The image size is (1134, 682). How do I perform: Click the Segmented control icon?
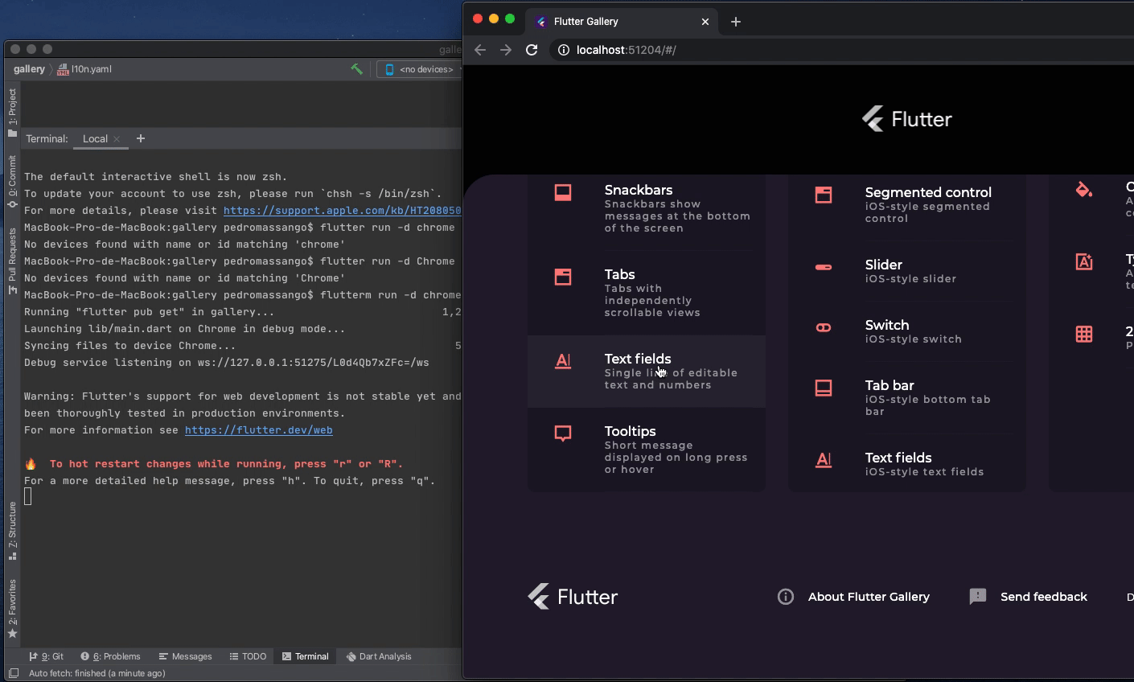click(824, 195)
